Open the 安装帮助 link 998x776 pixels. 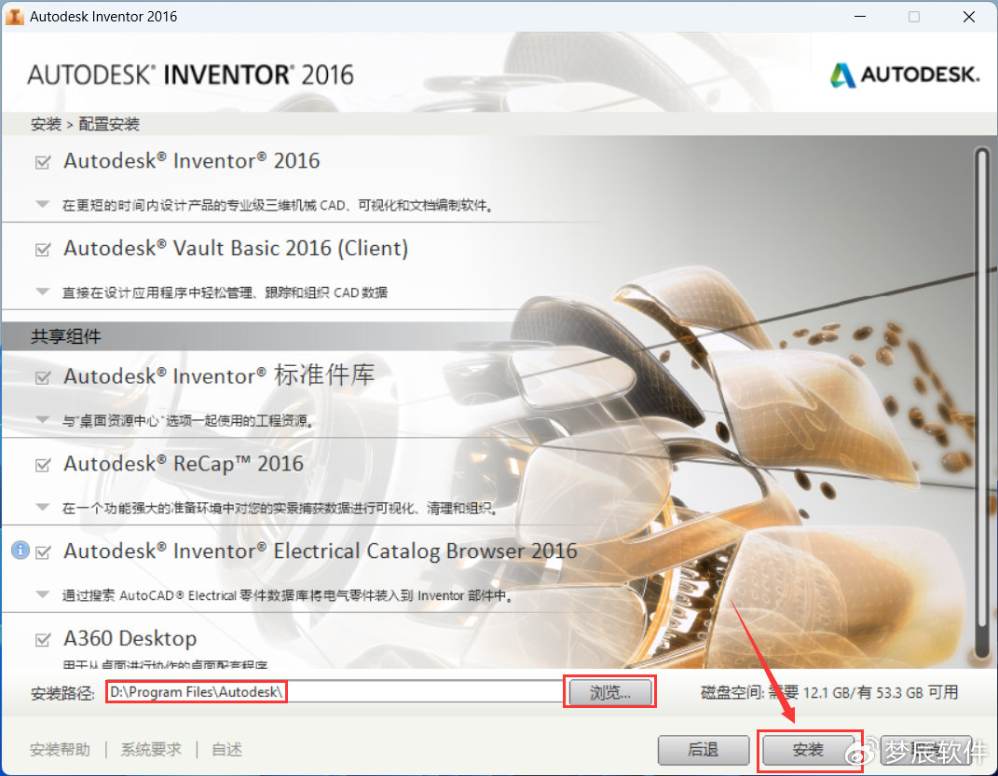tap(60, 750)
